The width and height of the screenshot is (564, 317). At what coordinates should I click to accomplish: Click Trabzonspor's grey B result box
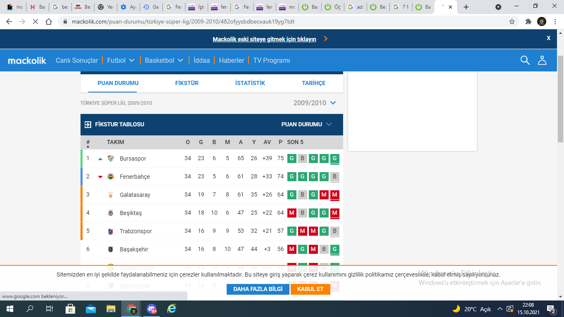pyautogui.click(x=335, y=231)
